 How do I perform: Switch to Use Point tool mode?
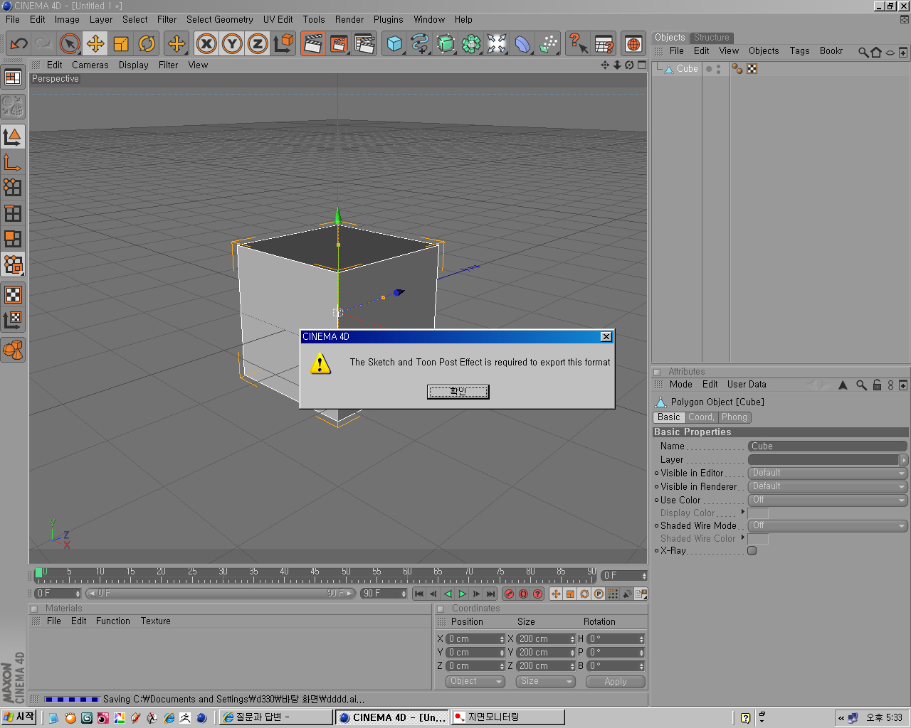click(x=13, y=188)
